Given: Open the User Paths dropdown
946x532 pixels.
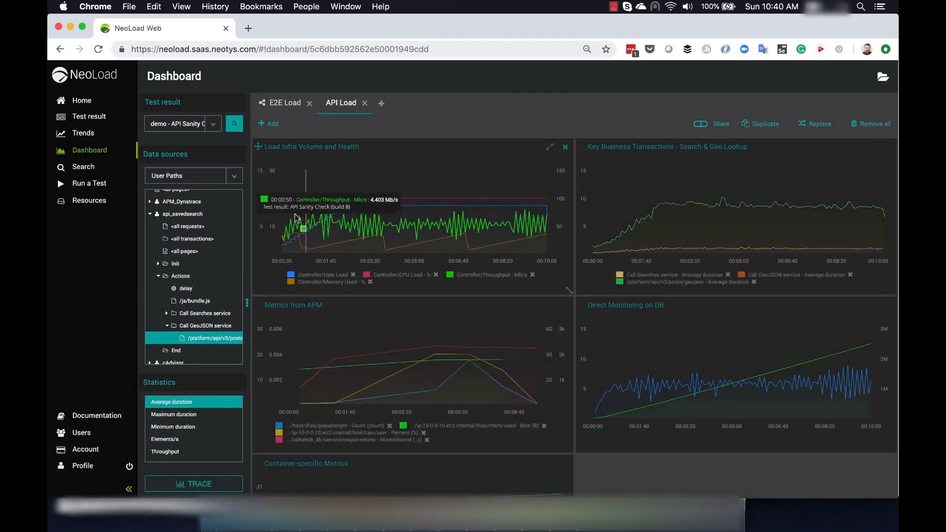Looking at the screenshot, I should coord(234,176).
